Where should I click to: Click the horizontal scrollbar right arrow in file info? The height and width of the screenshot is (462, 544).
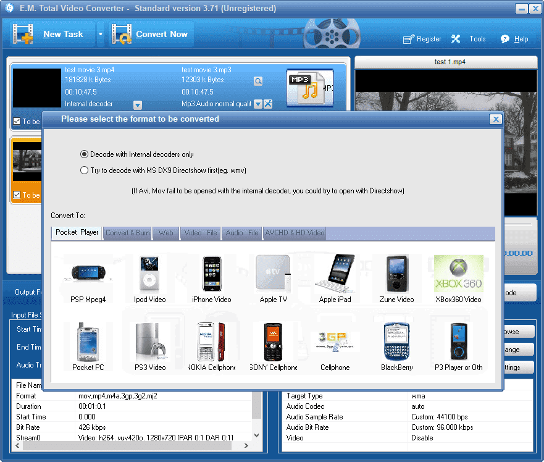click(246, 445)
